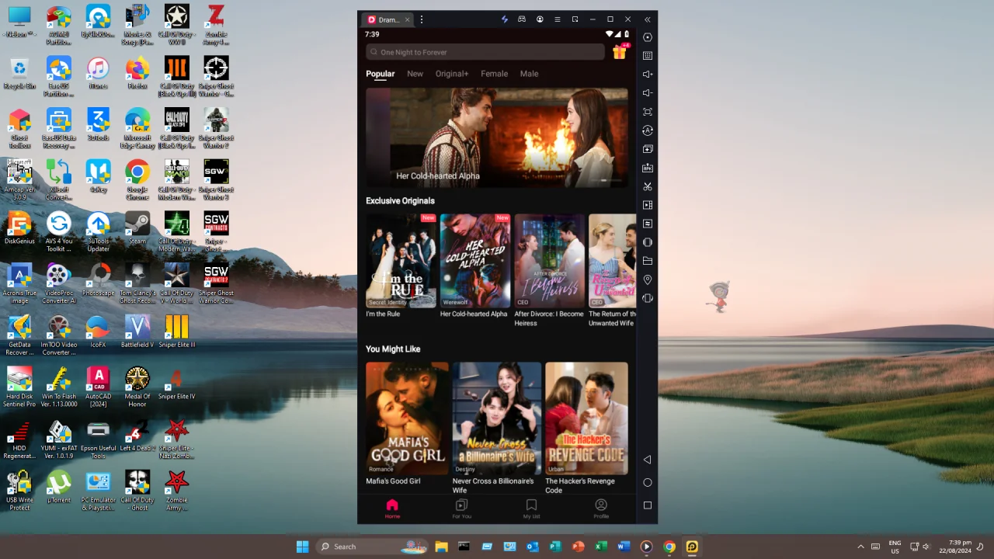Open virtual location via the pin icon
The height and width of the screenshot is (559, 994).
pos(648,279)
